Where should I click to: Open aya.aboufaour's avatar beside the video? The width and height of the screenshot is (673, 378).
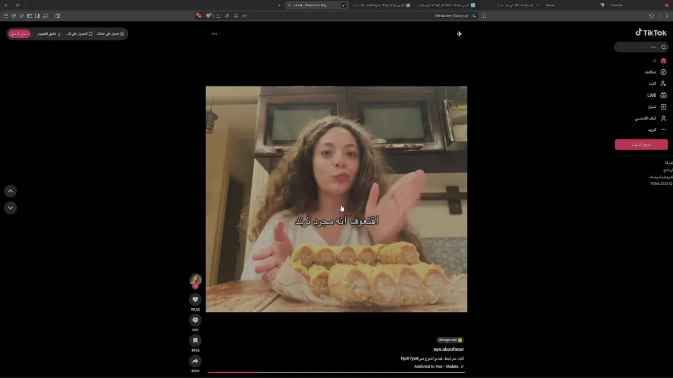point(195,279)
